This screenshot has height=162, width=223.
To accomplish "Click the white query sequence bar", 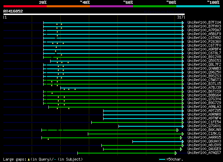I will click(x=94, y=14).
